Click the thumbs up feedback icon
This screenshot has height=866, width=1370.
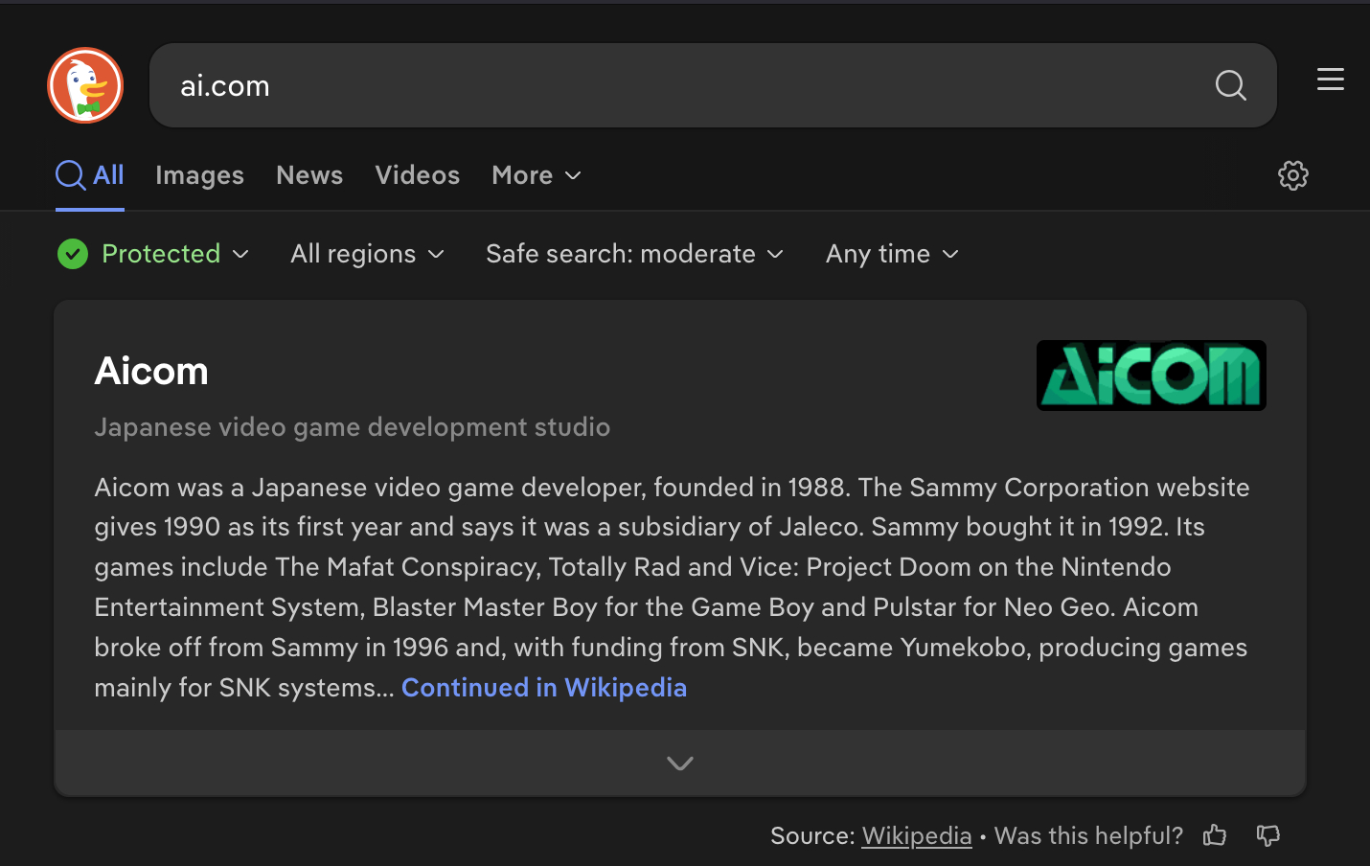click(x=1215, y=835)
